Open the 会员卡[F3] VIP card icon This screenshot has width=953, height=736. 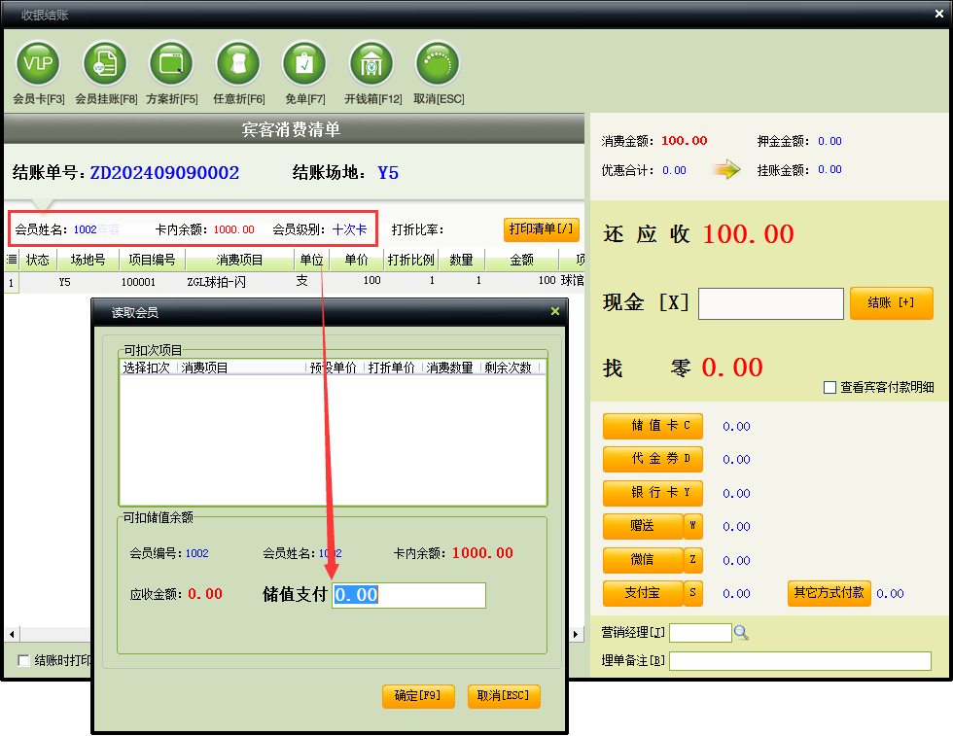38,63
